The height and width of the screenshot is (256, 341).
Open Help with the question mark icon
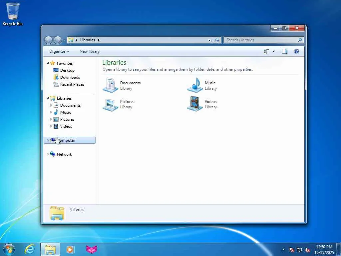pyautogui.click(x=297, y=51)
